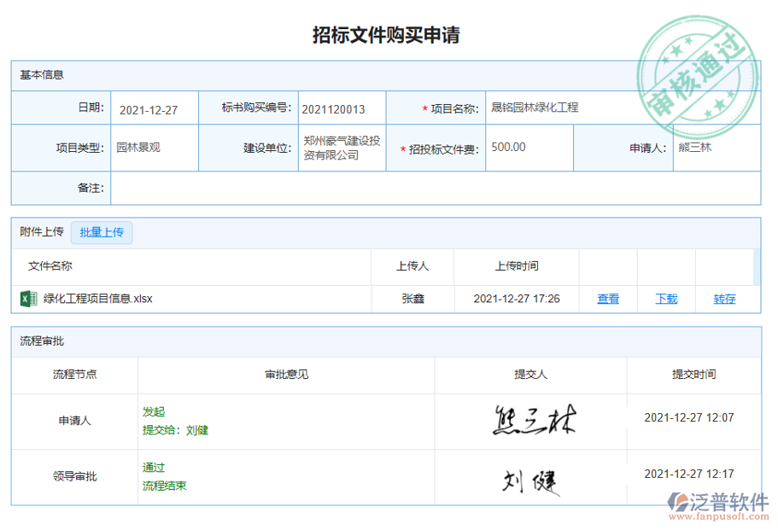This screenshot has height=530, width=778.
Task: Click the 刘健 handwritten signature image
Action: pos(530,482)
